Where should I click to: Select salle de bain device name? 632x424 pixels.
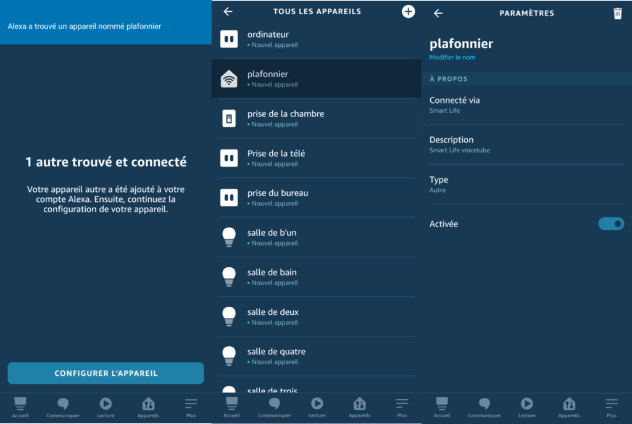(x=272, y=272)
